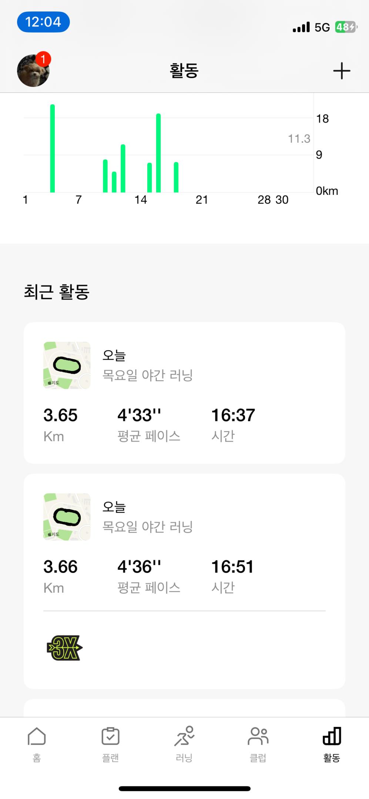Open the 홈 home tab
Viewport: 369px width, 799px height.
(37, 744)
